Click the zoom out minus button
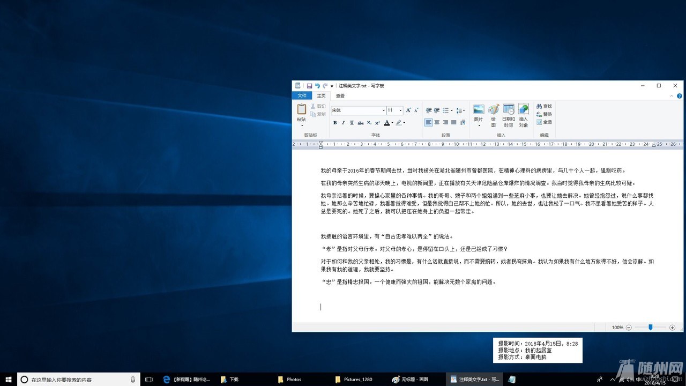 pyautogui.click(x=629, y=328)
